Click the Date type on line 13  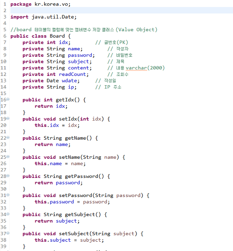click(x=53, y=81)
